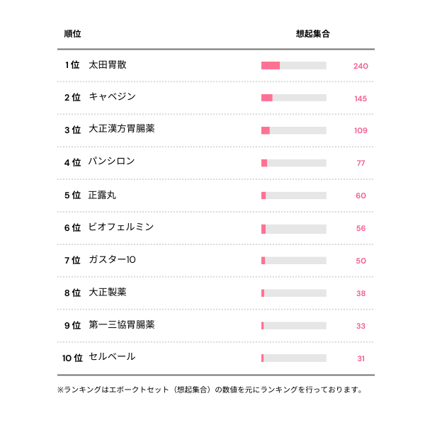Select the ビオフェルミン entry
The height and width of the screenshot is (425, 425).
coord(121,227)
